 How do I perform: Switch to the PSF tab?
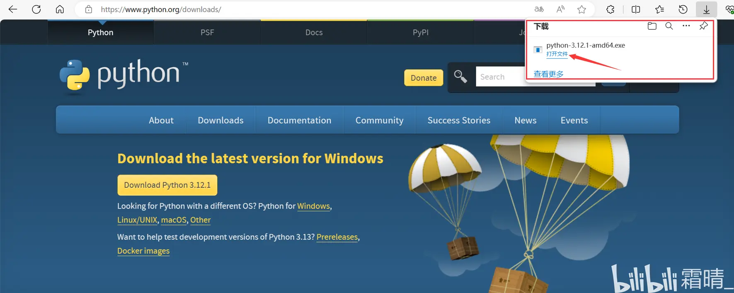[207, 32]
